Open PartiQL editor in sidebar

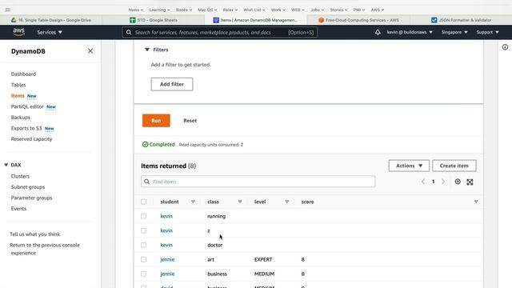coord(27,106)
